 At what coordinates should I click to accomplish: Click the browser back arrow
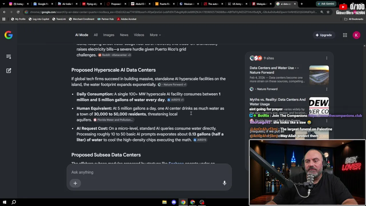click(x=4, y=12)
